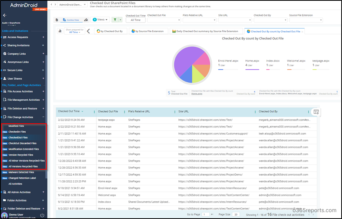342x219 pixels.
Task: Open Checked Out Time column menu dots
Action: 94,112
